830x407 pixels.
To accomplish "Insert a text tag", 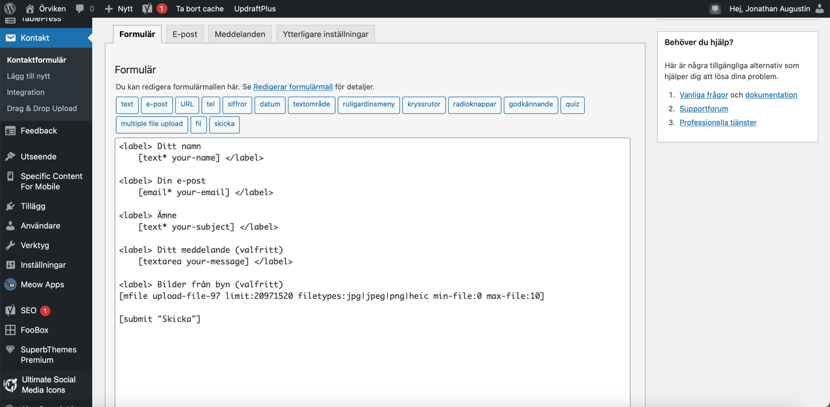I will 127,104.
